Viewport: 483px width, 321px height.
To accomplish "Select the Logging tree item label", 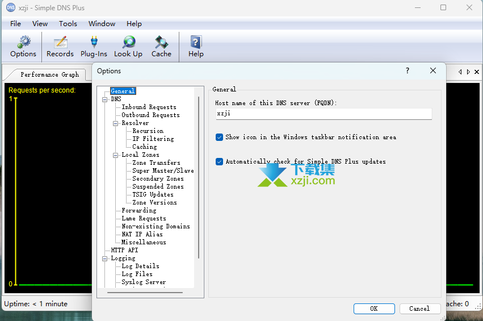I will click(123, 259).
